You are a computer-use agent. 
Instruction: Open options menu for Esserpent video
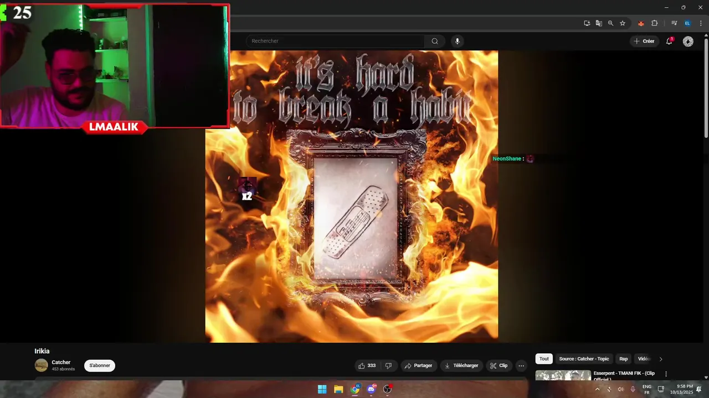tap(666, 374)
